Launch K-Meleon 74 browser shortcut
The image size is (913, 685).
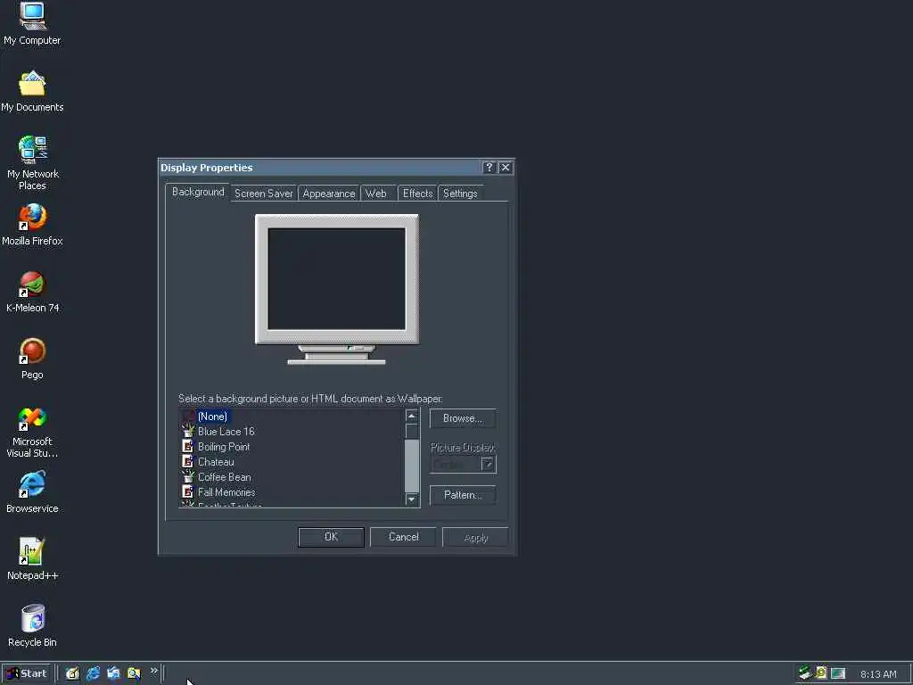pyautogui.click(x=33, y=293)
